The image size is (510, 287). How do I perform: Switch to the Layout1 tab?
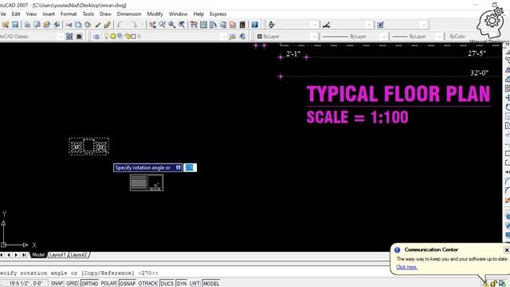coord(57,255)
